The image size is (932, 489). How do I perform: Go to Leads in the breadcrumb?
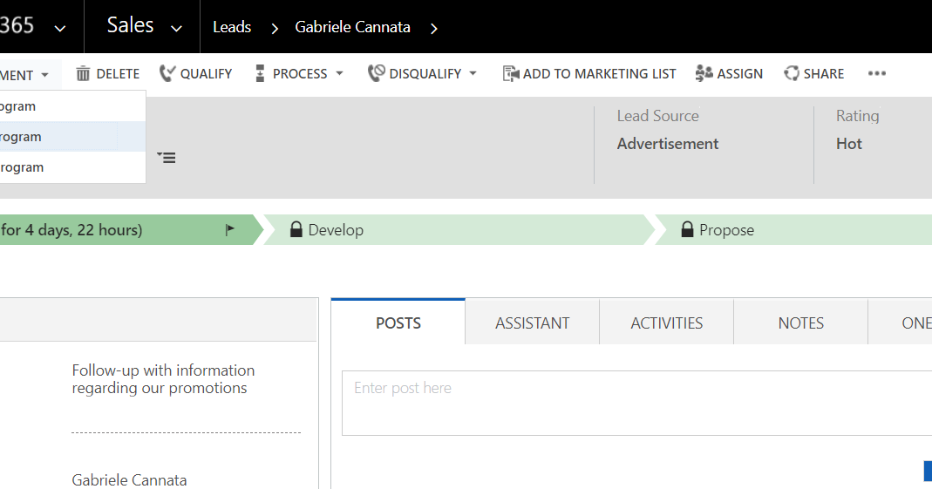[232, 27]
